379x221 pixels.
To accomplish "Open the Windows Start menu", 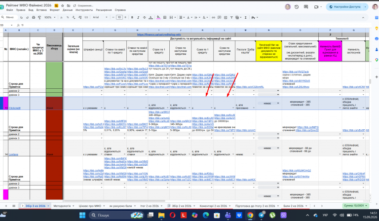I will 82,215.
